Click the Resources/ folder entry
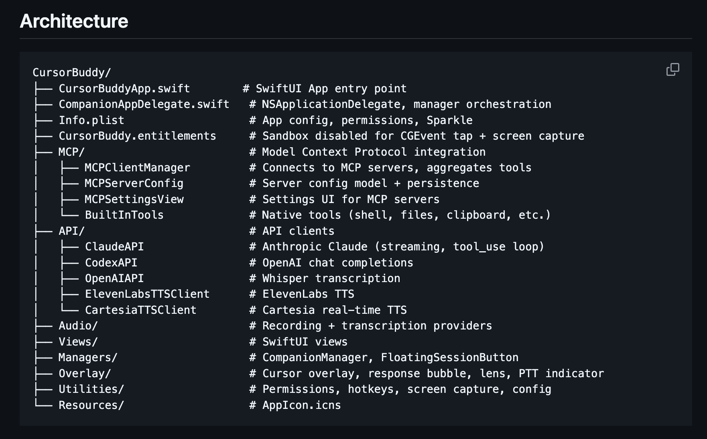707x439 pixels. click(x=91, y=405)
